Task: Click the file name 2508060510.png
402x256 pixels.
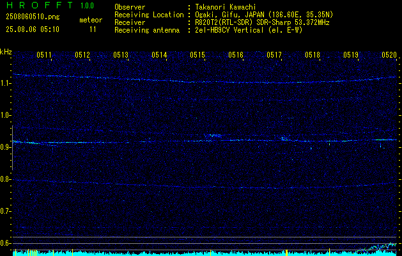Action: [33, 17]
